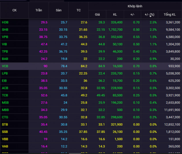Click the Trần column header

click(39, 10)
